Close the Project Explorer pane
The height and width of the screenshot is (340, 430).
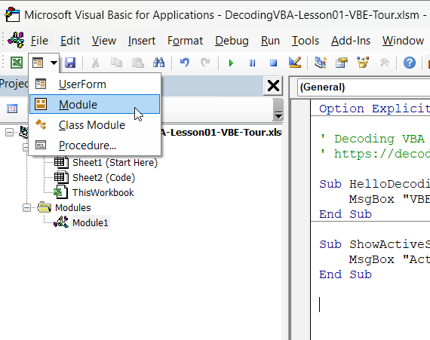point(273,86)
